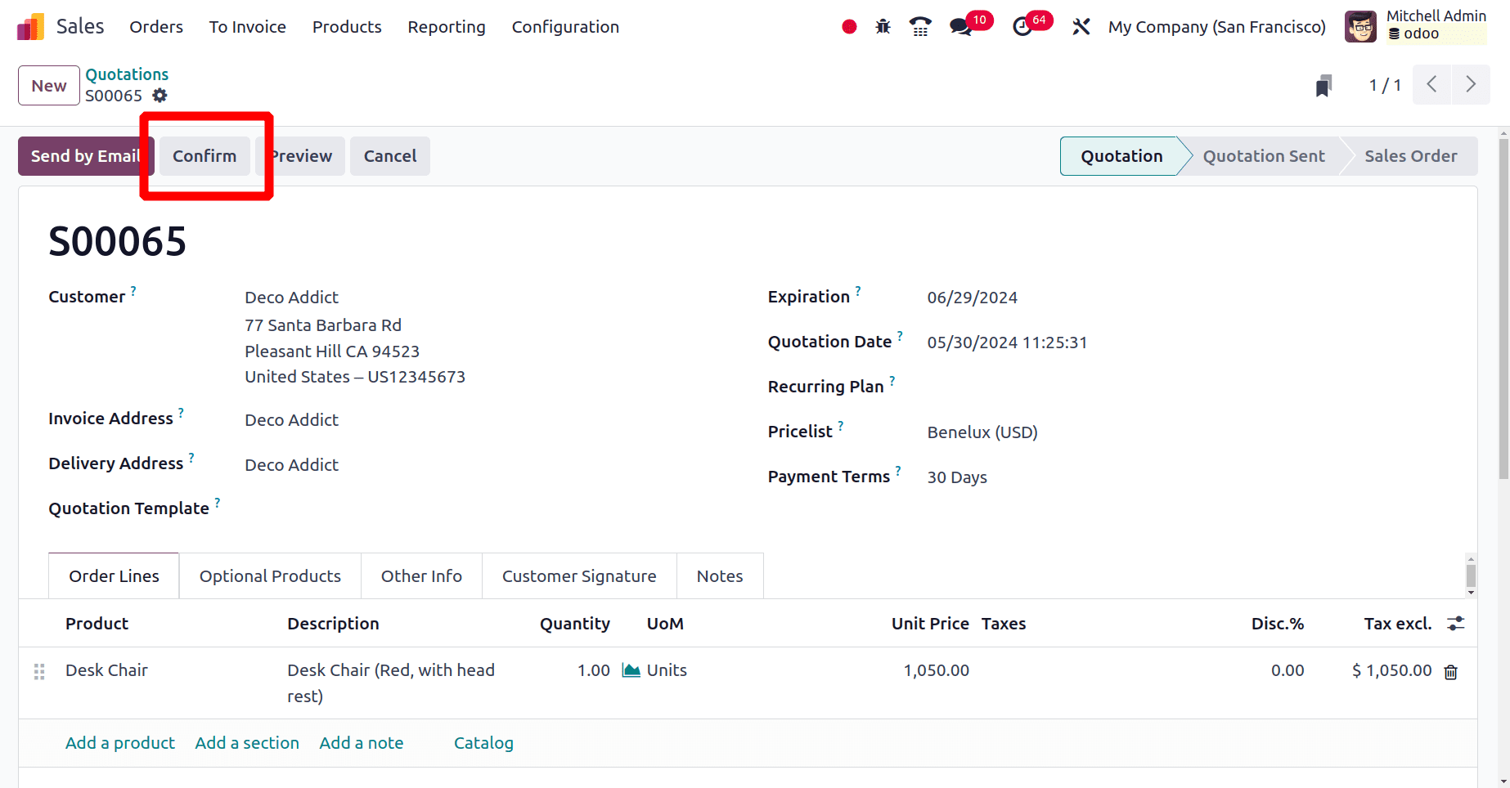Open the VoIP phone icon
The width and height of the screenshot is (1510, 788).
(x=920, y=27)
